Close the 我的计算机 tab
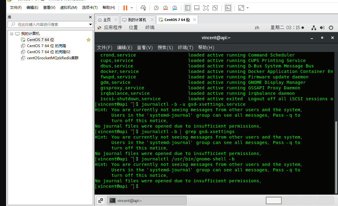Screen dimensions: 338x206 (x=152, y=19)
